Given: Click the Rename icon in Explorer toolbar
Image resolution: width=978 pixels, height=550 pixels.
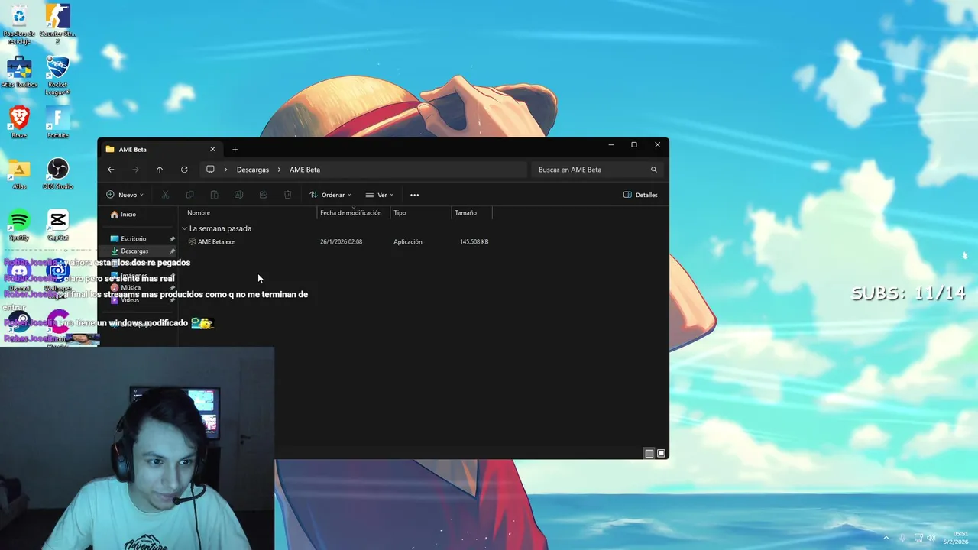Looking at the screenshot, I should coord(238,195).
